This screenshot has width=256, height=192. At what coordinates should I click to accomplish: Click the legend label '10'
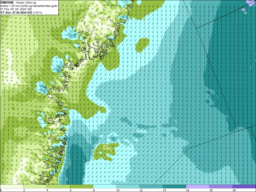pyautogui.click(x=118, y=190)
